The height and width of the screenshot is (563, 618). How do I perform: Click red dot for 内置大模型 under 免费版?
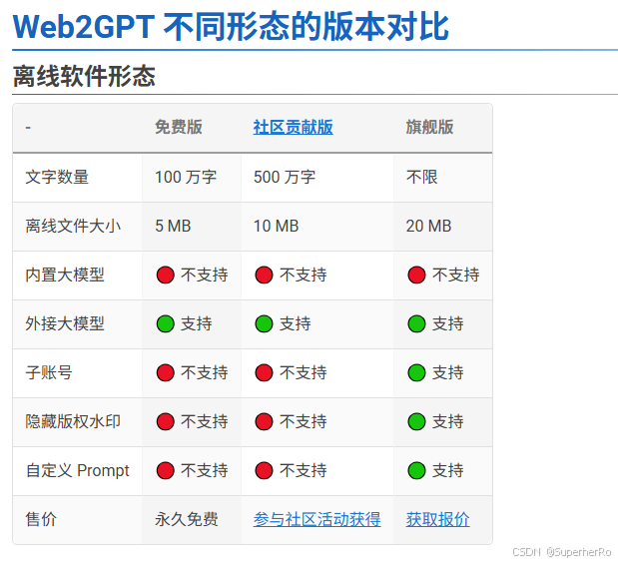click(x=165, y=275)
